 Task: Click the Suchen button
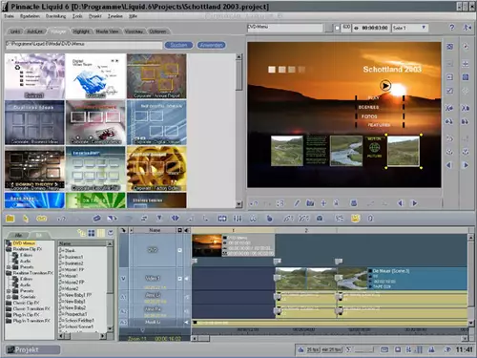(178, 45)
